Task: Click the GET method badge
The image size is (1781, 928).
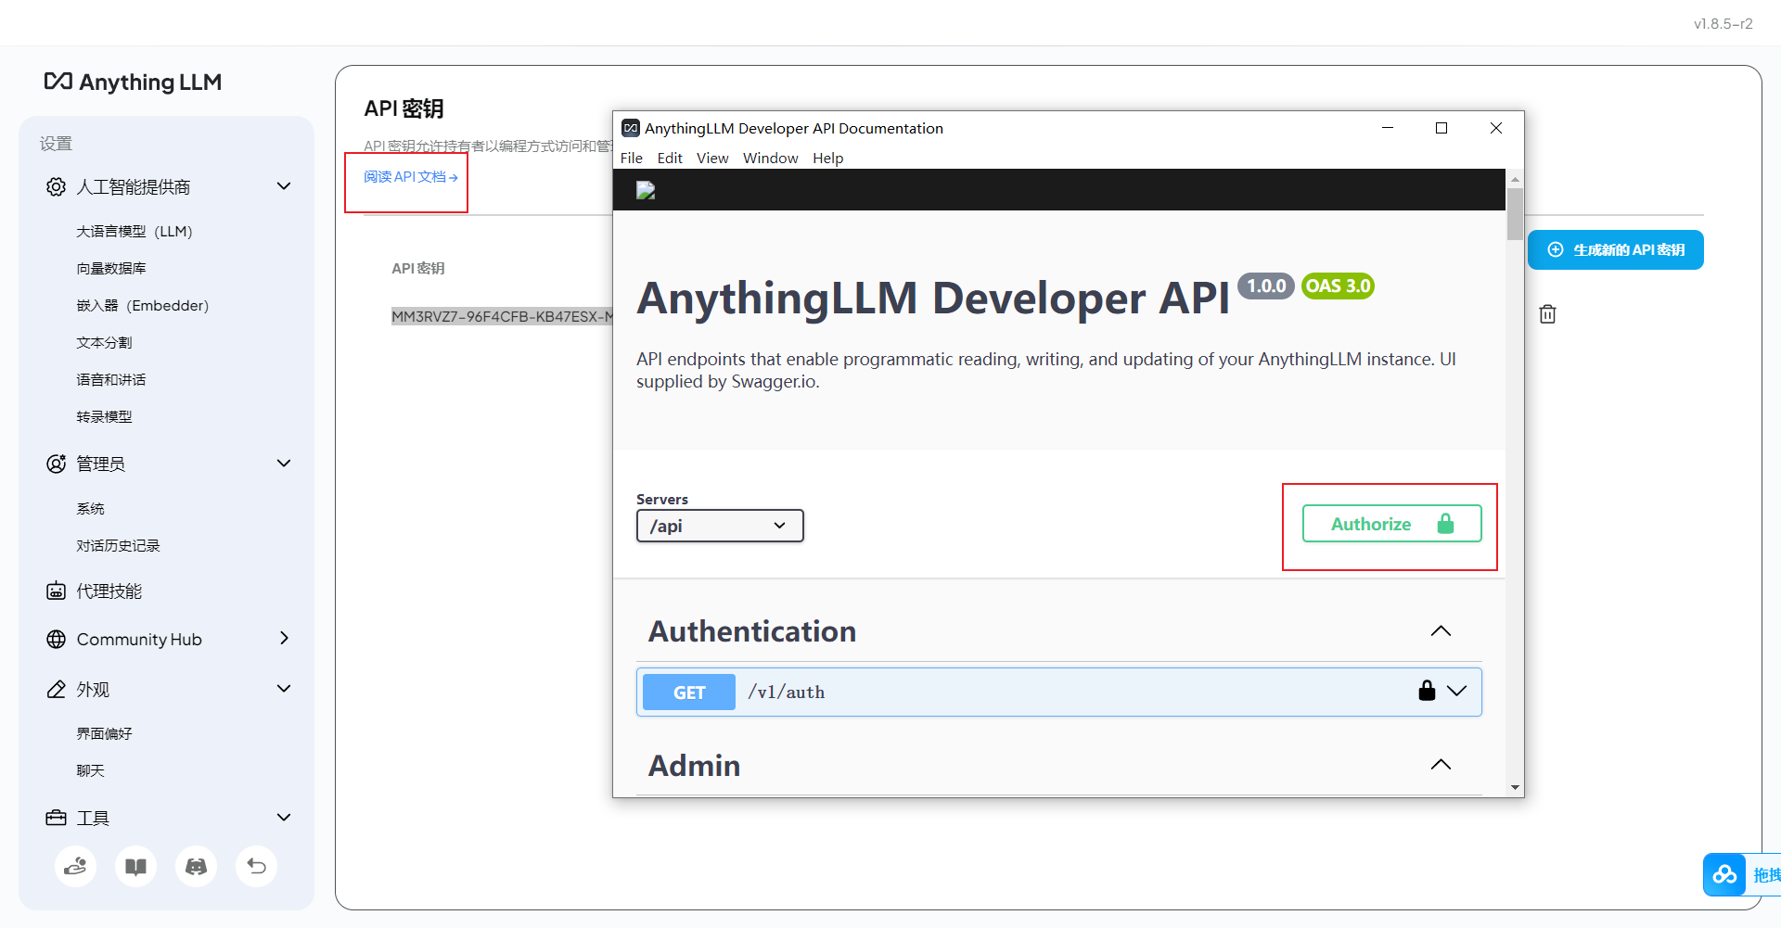Action: [689, 693]
